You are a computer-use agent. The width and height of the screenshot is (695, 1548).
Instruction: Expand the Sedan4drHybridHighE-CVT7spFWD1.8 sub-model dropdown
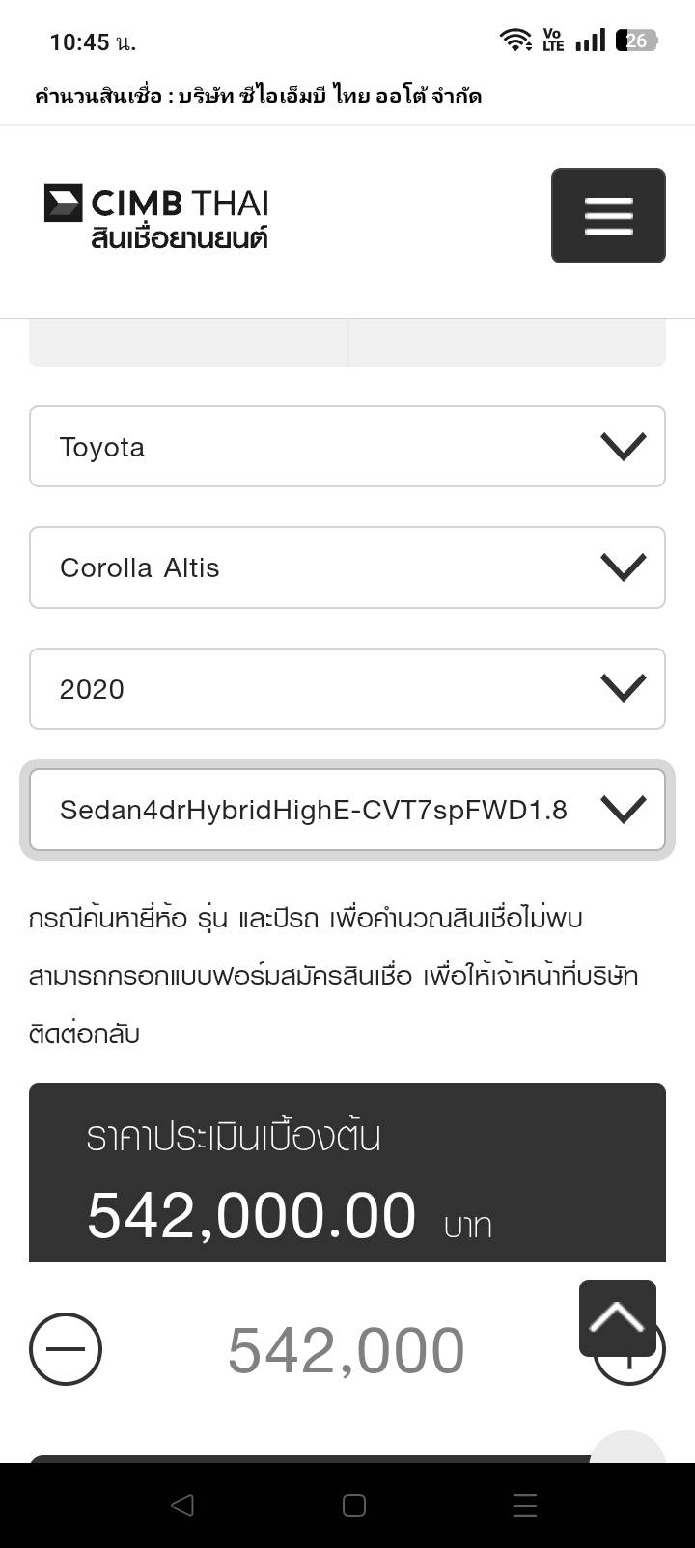coord(347,810)
